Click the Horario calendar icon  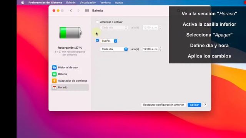[x=54, y=87]
